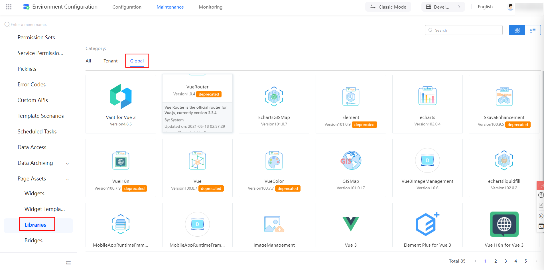Open the notes edit icon on right edge
Viewport: 544px width, 270px height.
pos(541,205)
